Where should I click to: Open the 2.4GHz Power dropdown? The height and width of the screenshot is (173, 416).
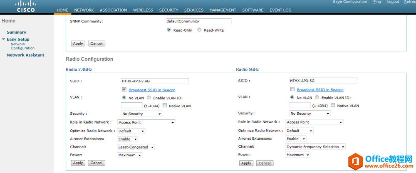129,155
